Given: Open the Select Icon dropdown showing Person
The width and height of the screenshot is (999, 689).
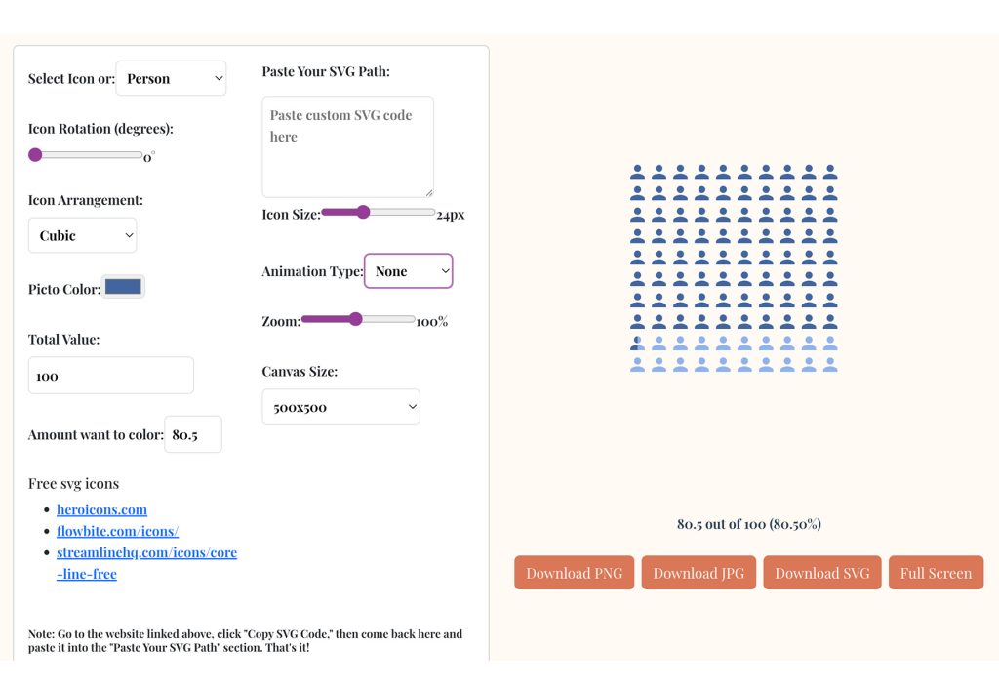Looking at the screenshot, I should point(171,78).
